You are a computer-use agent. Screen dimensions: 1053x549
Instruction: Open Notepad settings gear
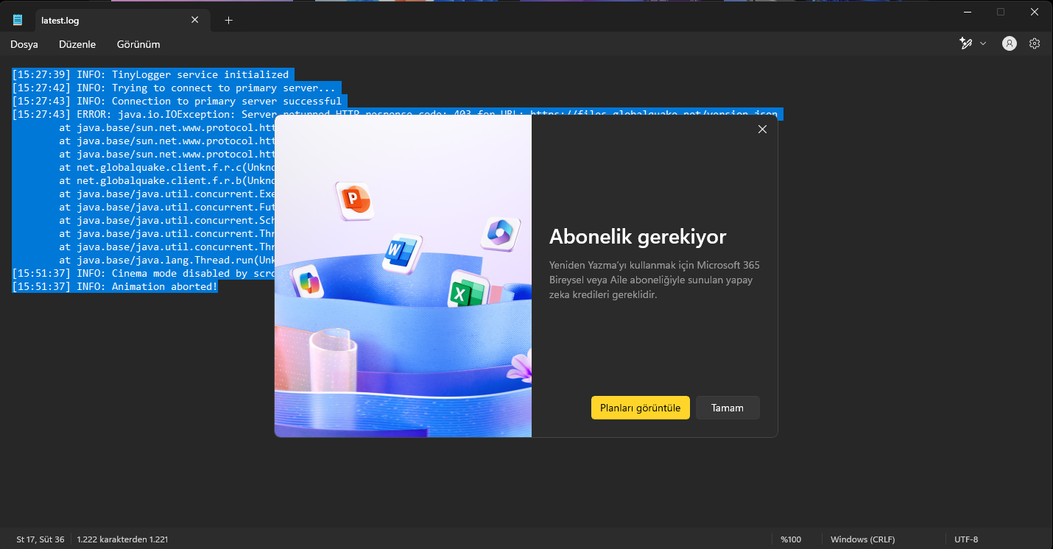click(x=1035, y=43)
